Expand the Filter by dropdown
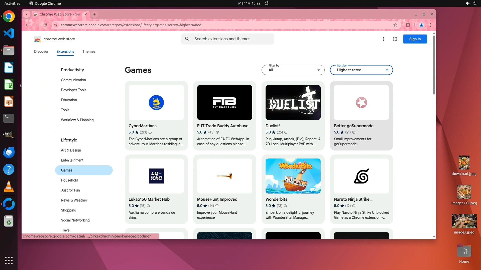The height and width of the screenshot is (270, 481). click(x=293, y=70)
